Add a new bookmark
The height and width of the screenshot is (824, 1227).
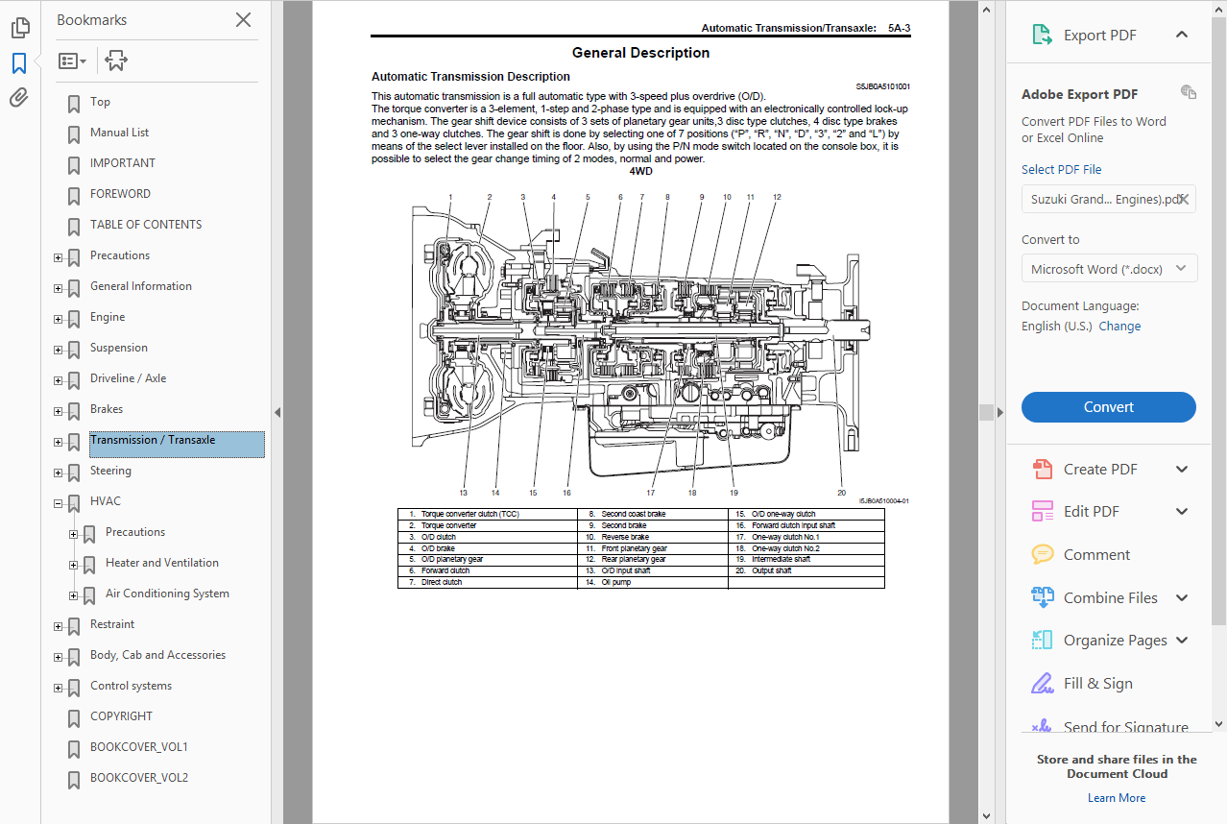pyautogui.click(x=116, y=60)
